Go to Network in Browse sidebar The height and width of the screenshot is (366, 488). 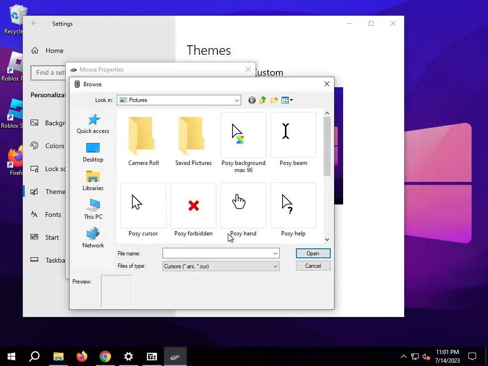[93, 238]
